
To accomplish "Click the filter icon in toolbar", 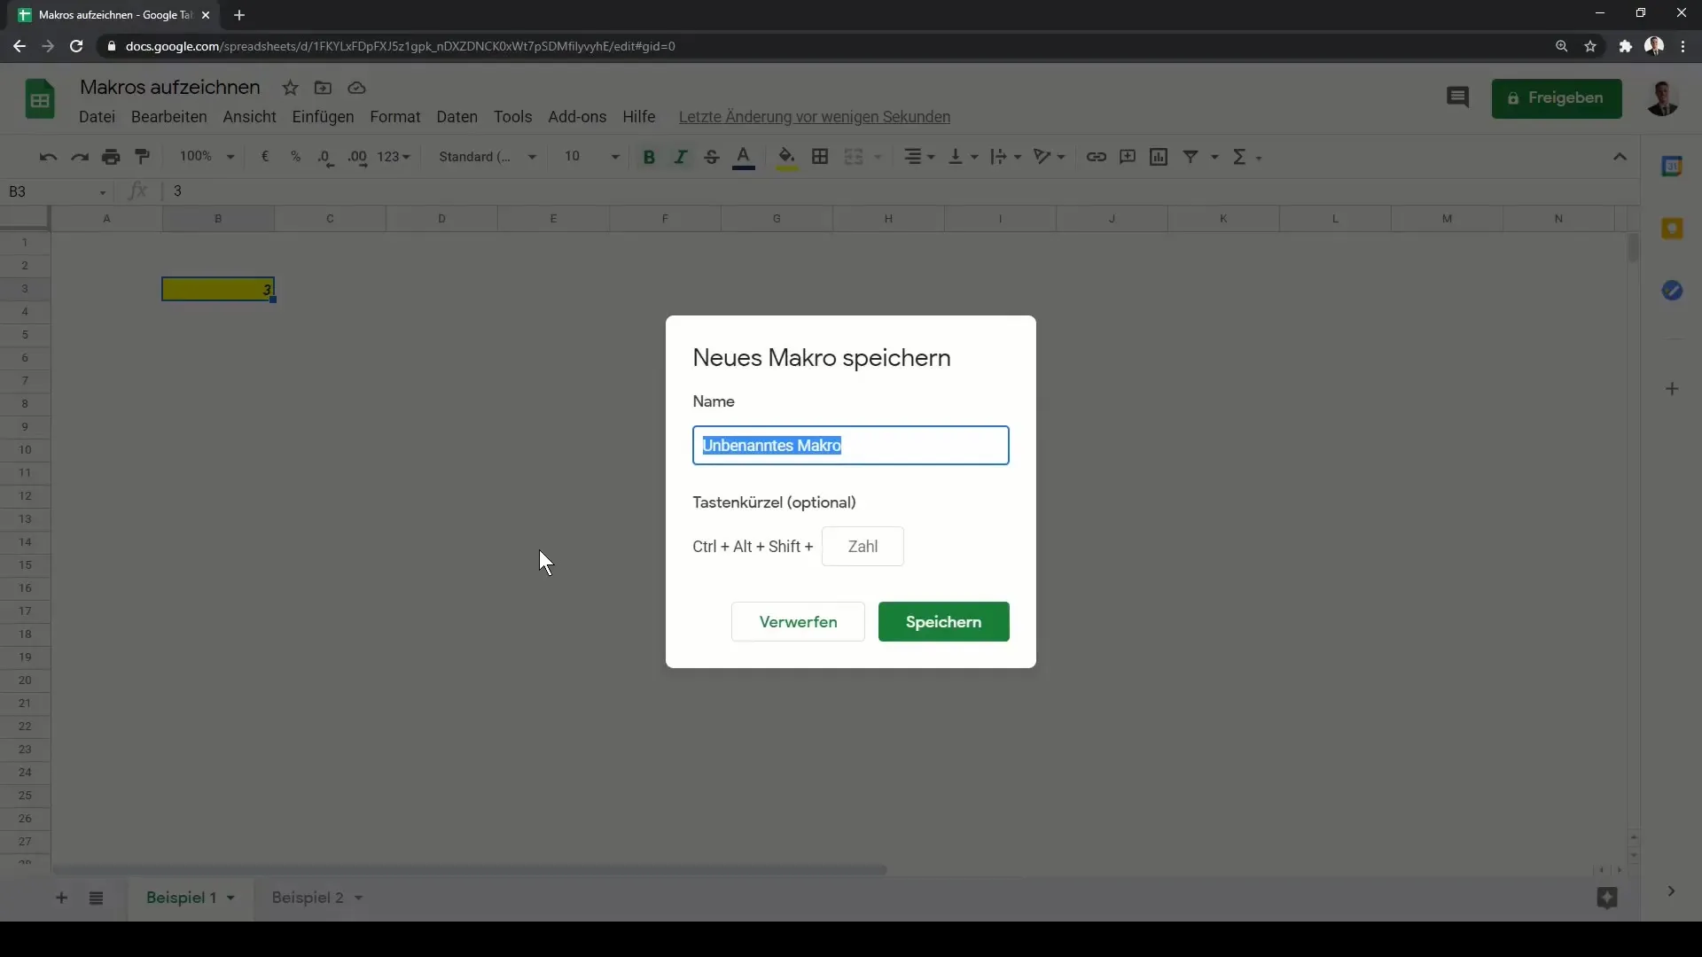I will 1191,155.
